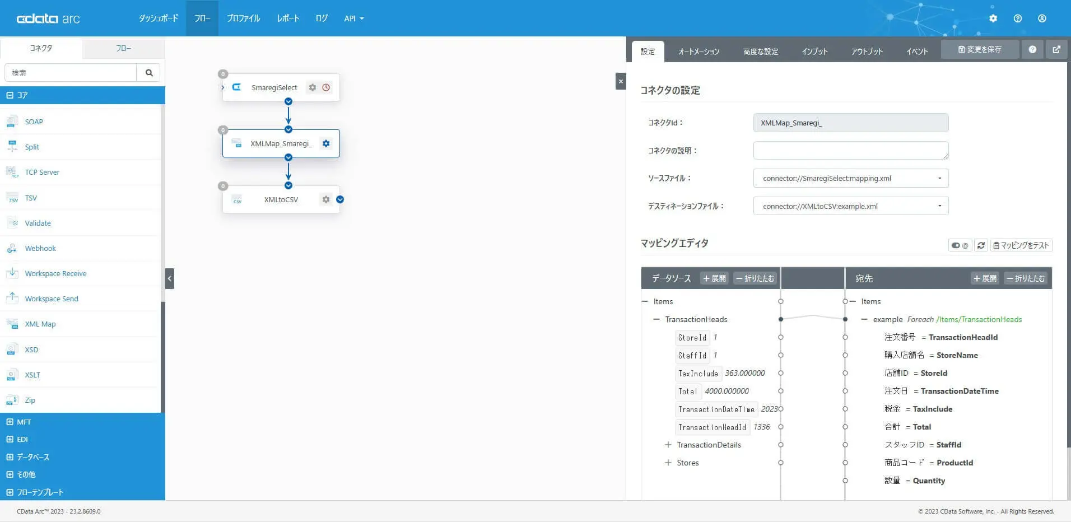Expand the データベース connector category
This screenshot has width=1071, height=522.
click(x=10, y=457)
